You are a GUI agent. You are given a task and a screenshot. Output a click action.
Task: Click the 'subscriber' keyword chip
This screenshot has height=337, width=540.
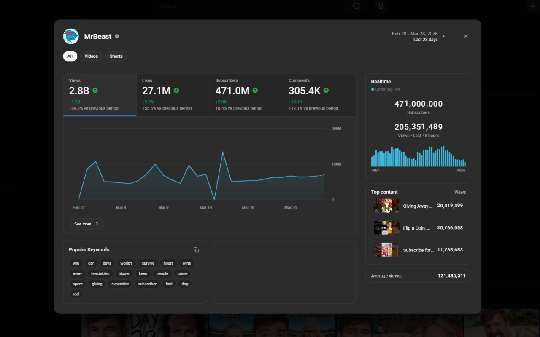coord(147,284)
